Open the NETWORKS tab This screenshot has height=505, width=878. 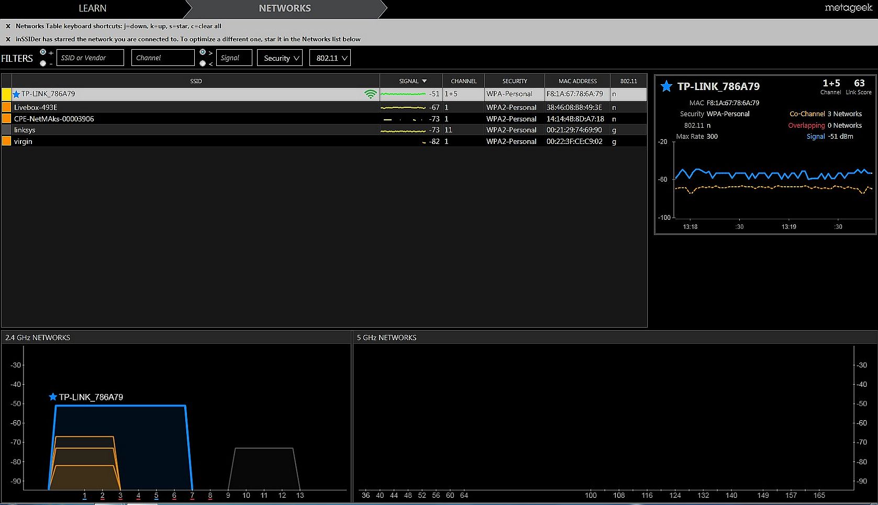click(x=285, y=8)
